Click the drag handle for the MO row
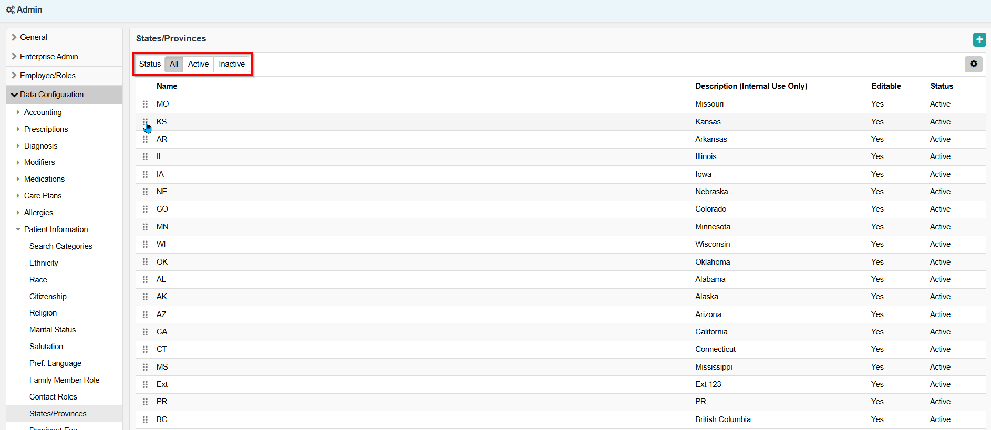991x430 pixels. click(146, 104)
